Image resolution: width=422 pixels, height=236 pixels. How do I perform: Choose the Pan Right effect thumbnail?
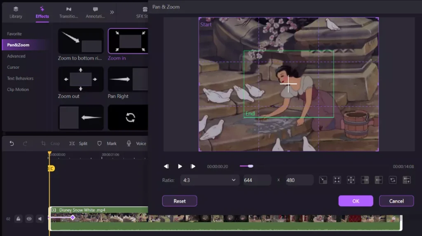pyautogui.click(x=128, y=79)
